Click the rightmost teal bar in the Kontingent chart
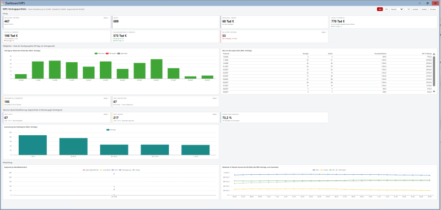 196,150
